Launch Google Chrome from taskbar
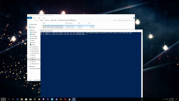Screen dimensions: 179x101 coord(39,99)
